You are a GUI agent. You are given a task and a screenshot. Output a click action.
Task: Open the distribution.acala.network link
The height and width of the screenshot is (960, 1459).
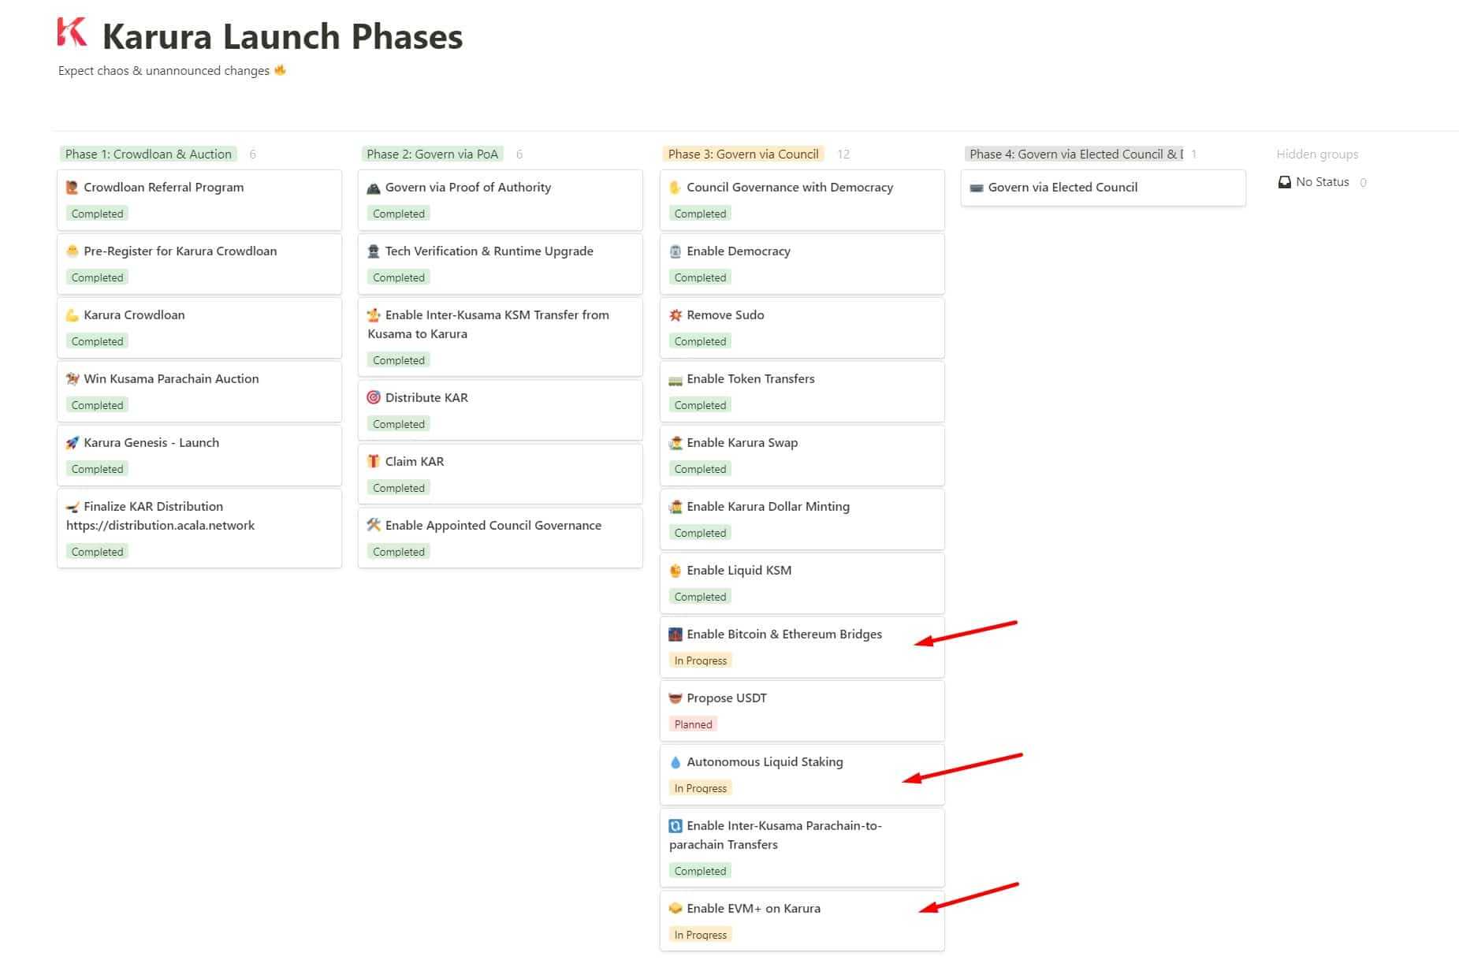click(x=161, y=525)
